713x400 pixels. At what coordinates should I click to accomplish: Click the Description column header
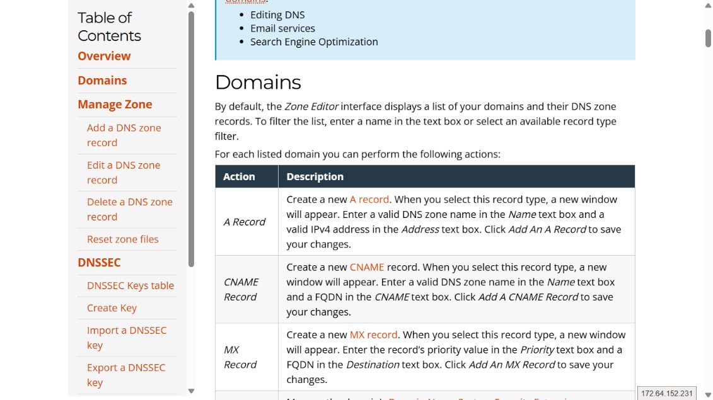click(456, 176)
